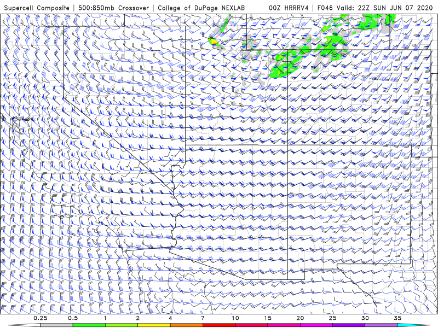Click the "0.25" legend value
The image size is (438, 328).
pyautogui.click(x=41, y=318)
